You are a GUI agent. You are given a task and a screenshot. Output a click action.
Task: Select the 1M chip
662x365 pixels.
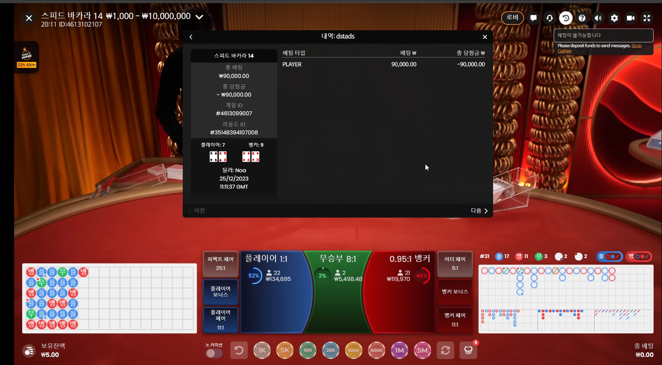[399, 350]
